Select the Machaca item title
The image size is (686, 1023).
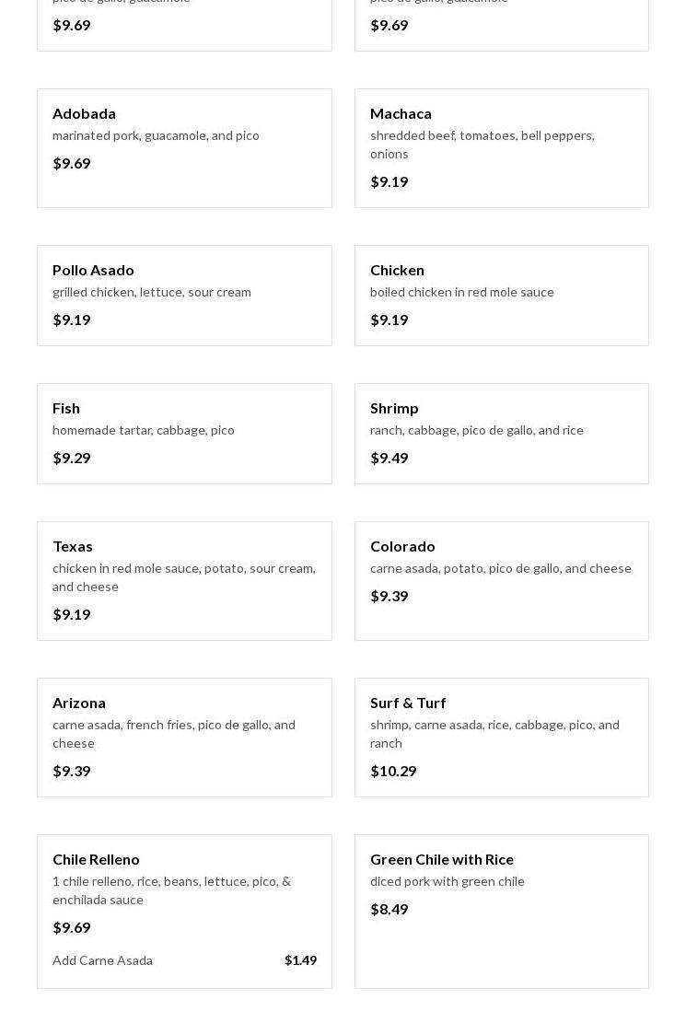(x=401, y=113)
